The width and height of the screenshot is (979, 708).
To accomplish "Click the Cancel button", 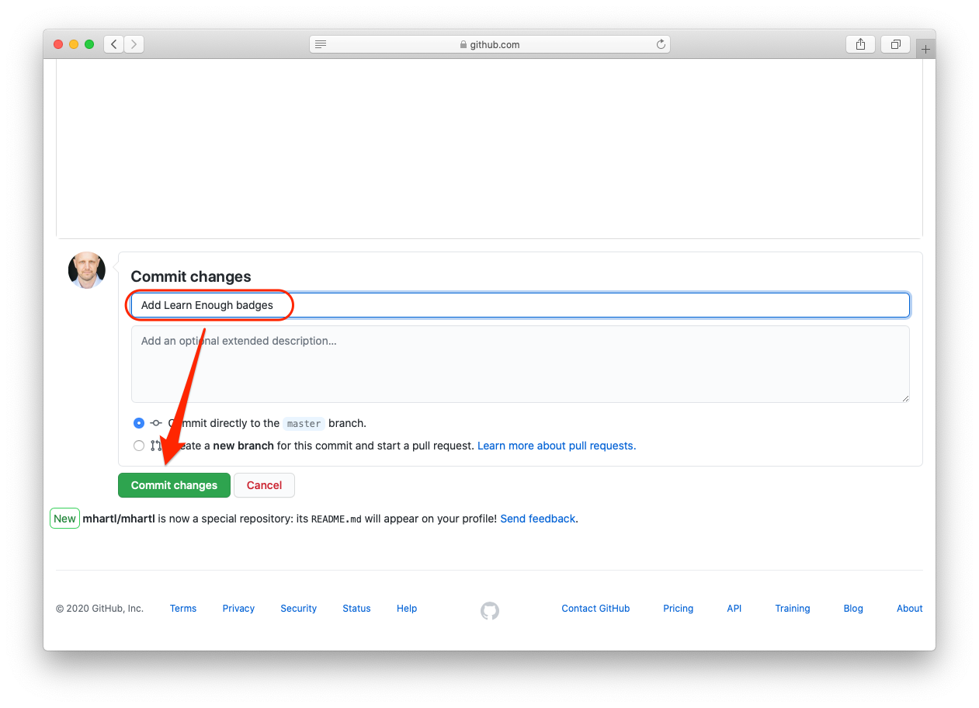I will coord(264,485).
